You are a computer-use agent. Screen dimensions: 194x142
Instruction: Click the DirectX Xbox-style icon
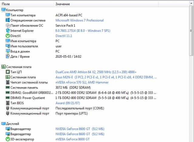(8, 36)
